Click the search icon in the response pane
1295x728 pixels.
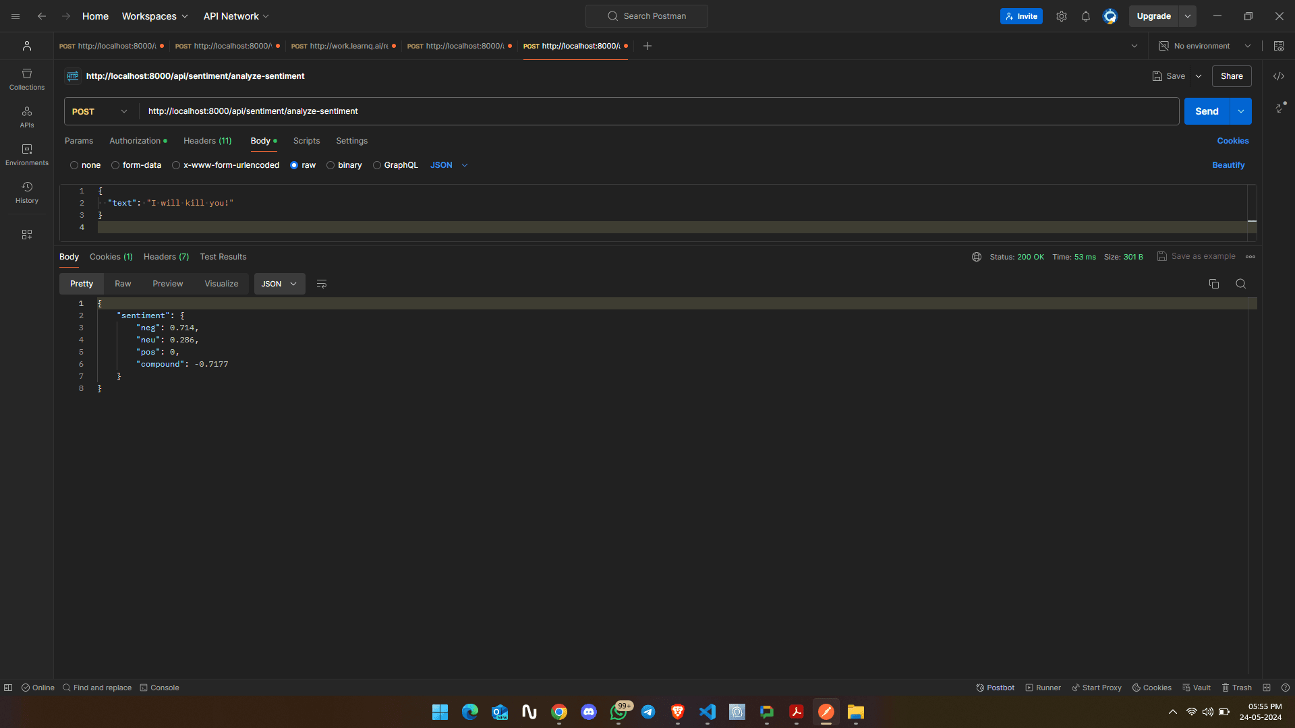pyautogui.click(x=1240, y=284)
